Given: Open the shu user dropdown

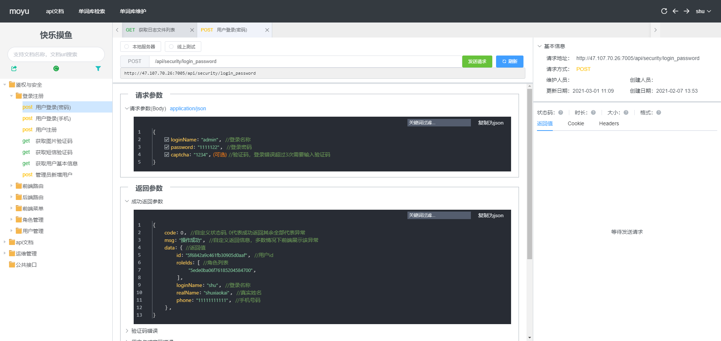Looking at the screenshot, I should tap(703, 11).
